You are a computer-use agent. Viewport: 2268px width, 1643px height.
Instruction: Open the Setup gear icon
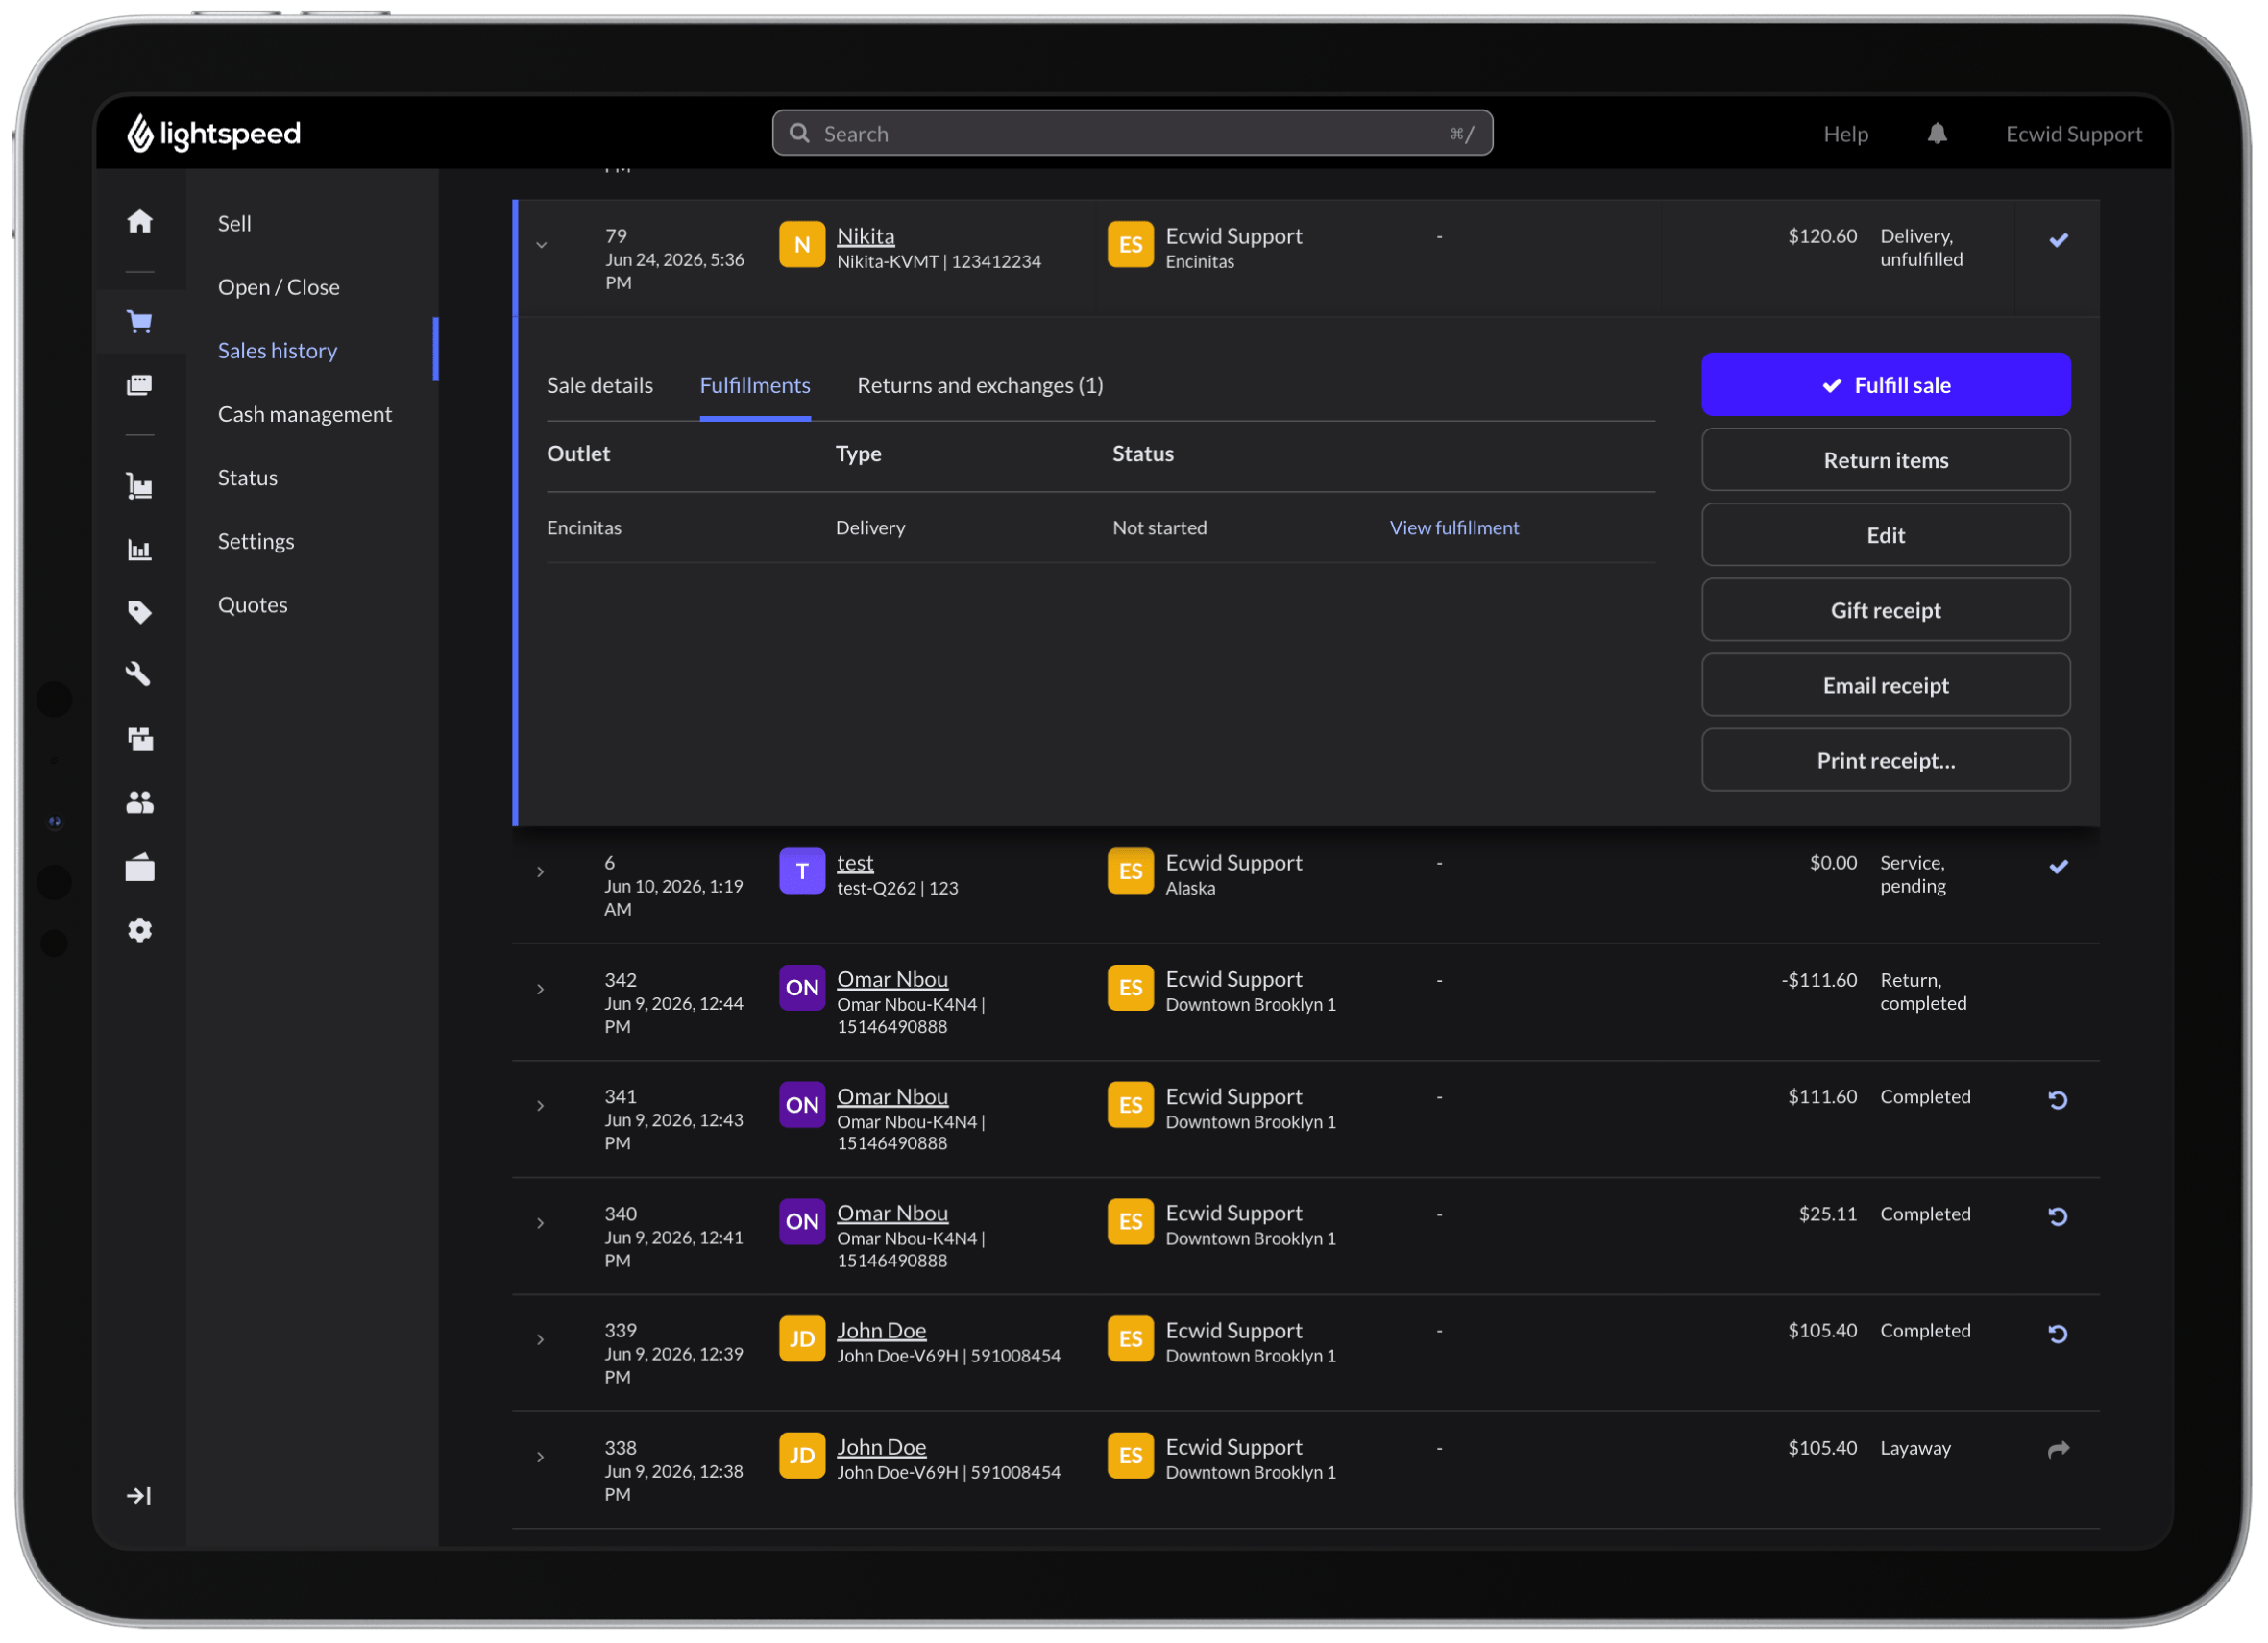(x=140, y=930)
